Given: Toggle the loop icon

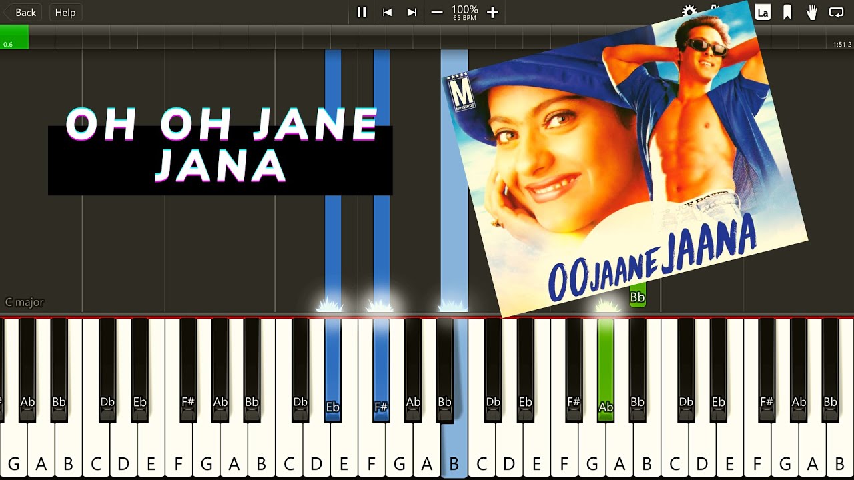Looking at the screenshot, I should click(x=836, y=12).
